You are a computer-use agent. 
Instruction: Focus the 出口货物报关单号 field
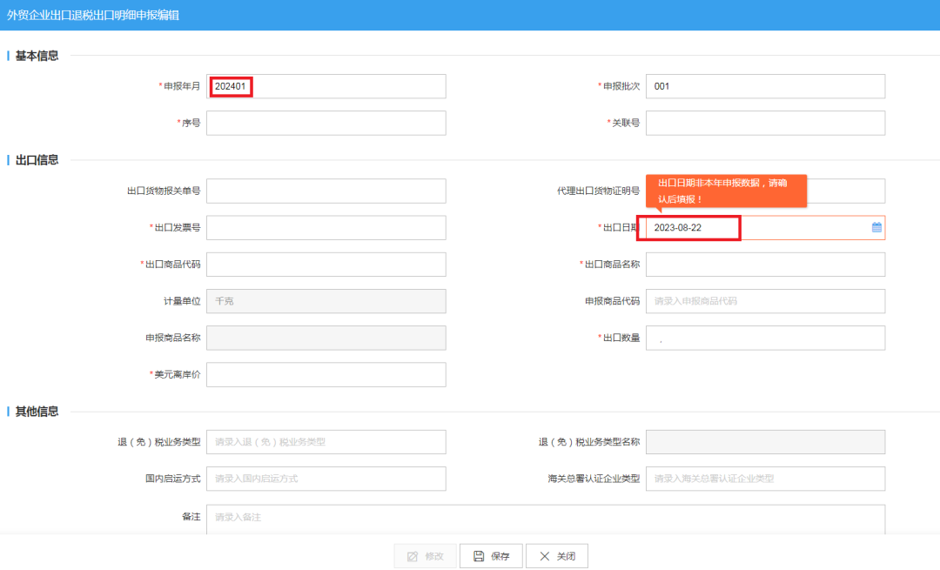[x=326, y=191]
